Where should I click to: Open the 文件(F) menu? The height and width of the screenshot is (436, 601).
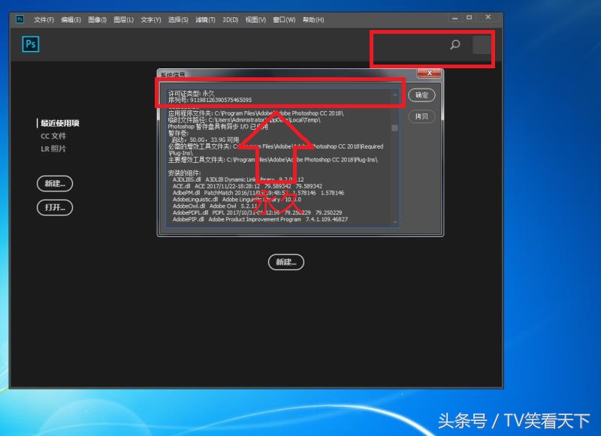42,20
